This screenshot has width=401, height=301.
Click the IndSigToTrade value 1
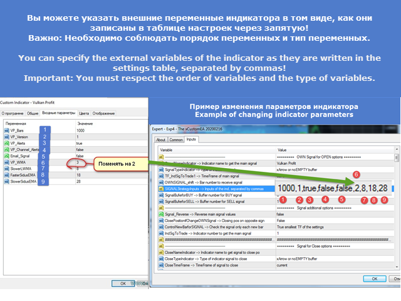[x=278, y=233]
